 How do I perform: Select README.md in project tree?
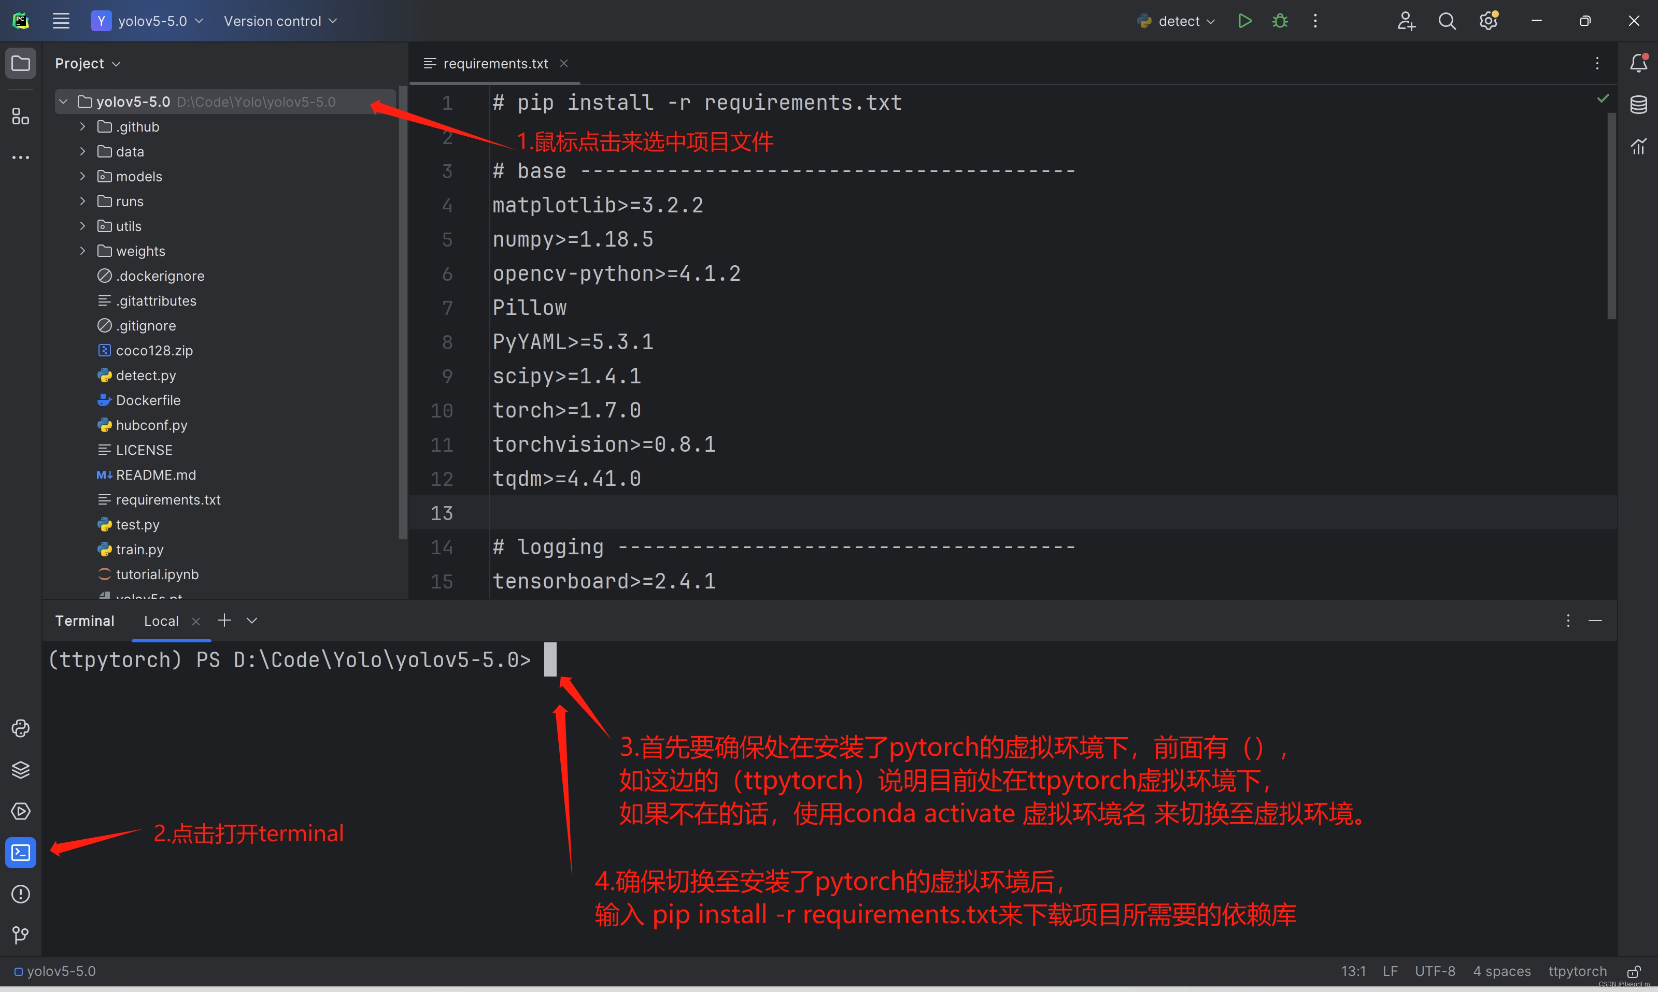156,475
